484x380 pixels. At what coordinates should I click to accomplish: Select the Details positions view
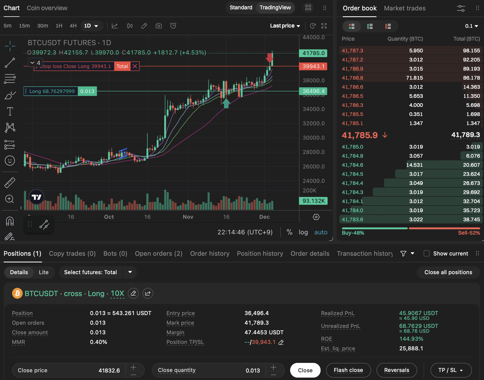19,272
